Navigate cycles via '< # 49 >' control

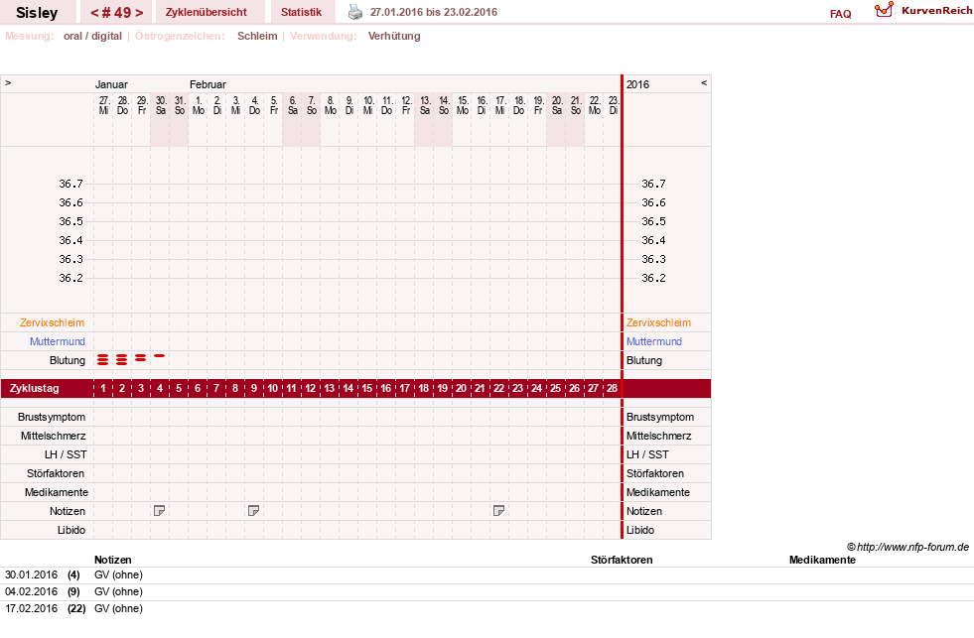pos(117,13)
